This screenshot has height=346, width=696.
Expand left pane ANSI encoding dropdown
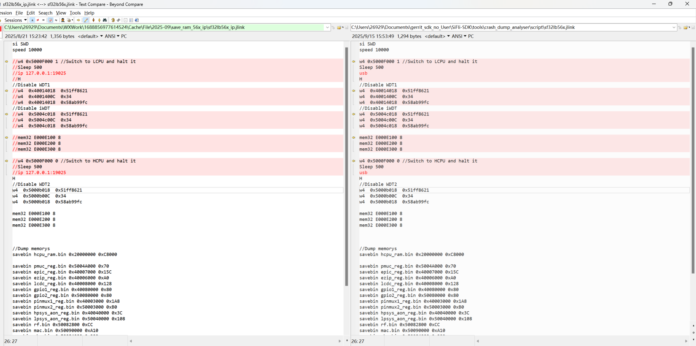(x=112, y=36)
